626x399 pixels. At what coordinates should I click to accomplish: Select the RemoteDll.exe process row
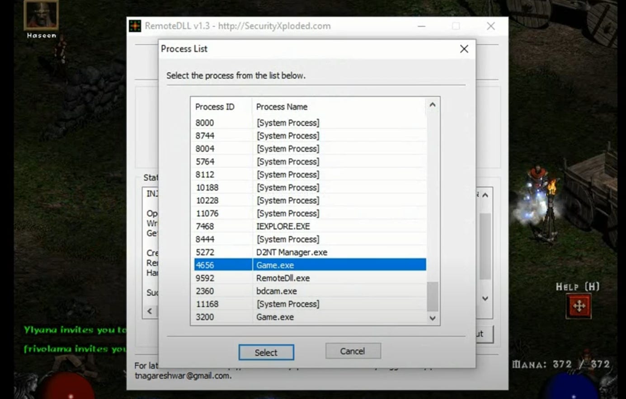(x=310, y=278)
